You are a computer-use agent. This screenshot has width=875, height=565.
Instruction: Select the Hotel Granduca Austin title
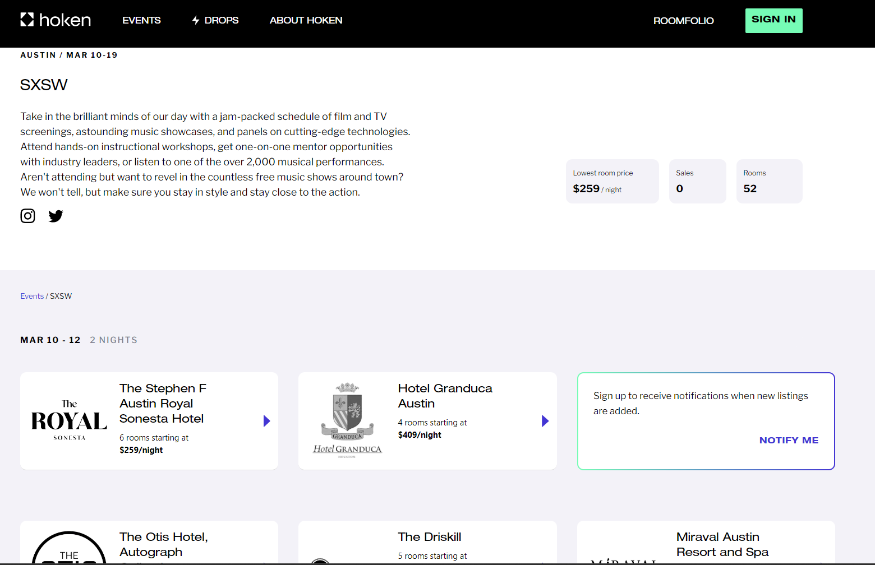coord(445,396)
